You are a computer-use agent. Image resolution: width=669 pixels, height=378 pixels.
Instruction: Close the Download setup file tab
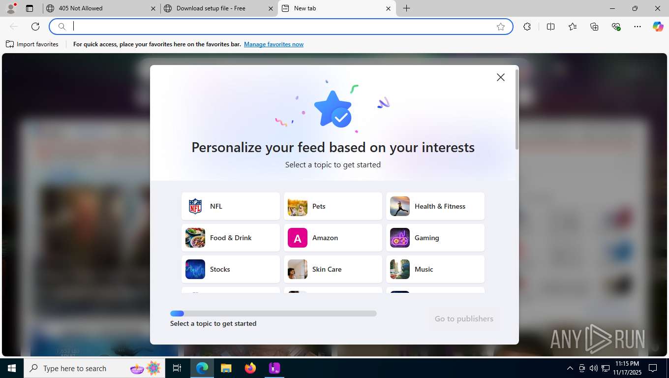click(x=271, y=8)
